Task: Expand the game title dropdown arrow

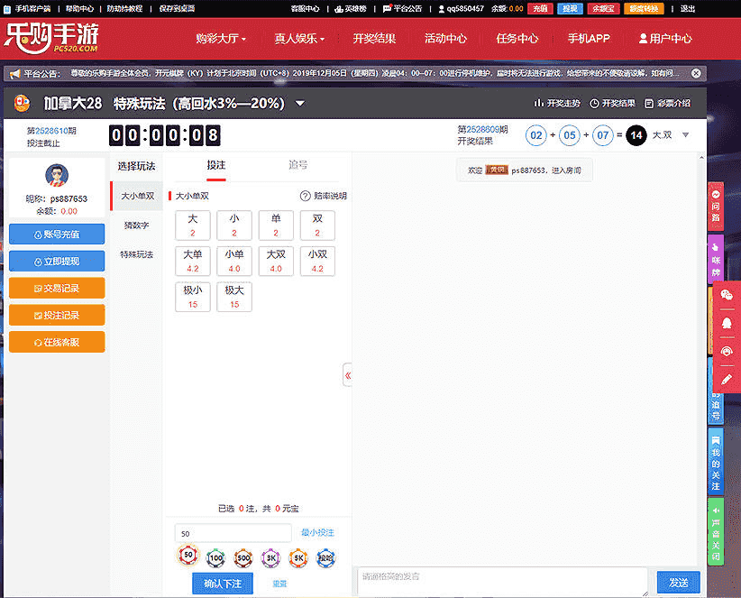Action: (300, 103)
